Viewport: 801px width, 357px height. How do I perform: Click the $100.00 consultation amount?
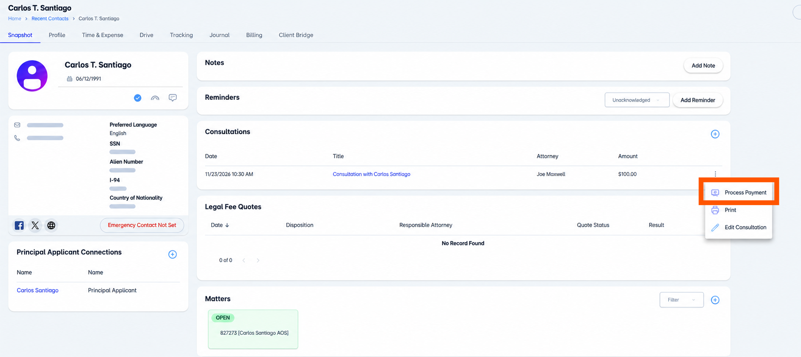[x=627, y=174]
